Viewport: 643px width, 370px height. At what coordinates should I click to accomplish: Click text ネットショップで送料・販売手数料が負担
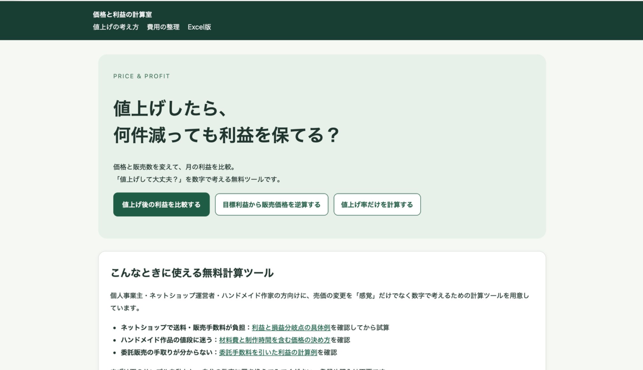(x=183, y=328)
